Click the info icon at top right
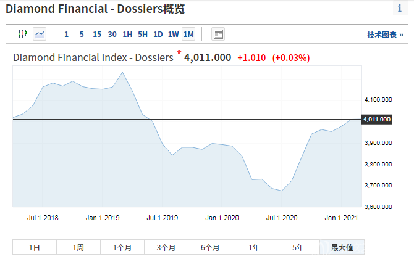 tap(400, 9)
